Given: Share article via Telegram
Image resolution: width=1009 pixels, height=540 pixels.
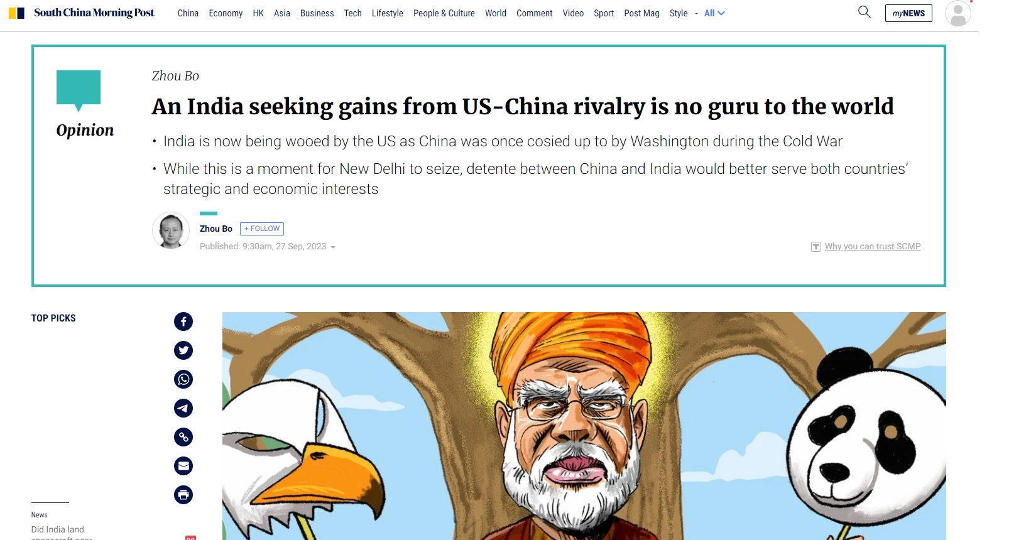Looking at the screenshot, I should point(183,408).
